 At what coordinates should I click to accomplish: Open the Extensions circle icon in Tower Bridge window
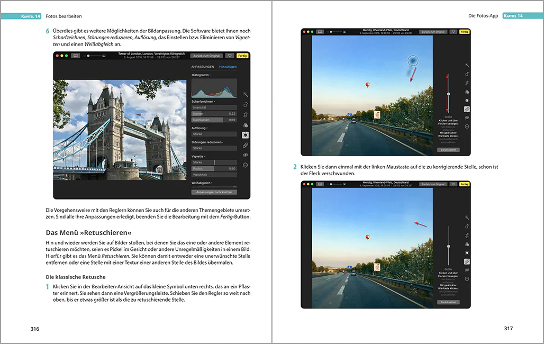click(x=246, y=165)
